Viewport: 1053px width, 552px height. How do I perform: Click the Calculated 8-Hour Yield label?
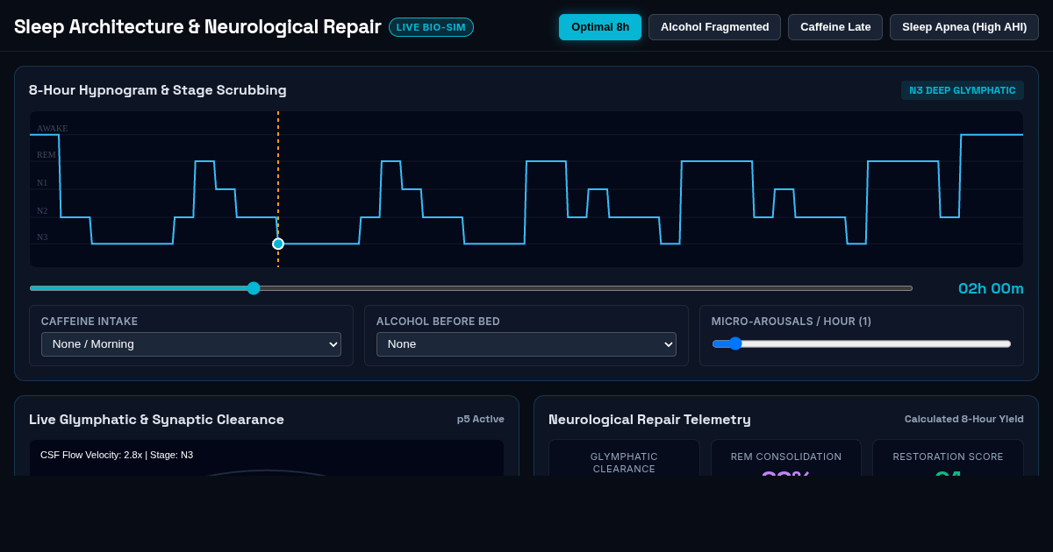(x=964, y=419)
